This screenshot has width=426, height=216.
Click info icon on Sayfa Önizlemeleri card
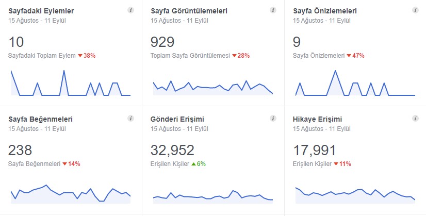pos(415,10)
